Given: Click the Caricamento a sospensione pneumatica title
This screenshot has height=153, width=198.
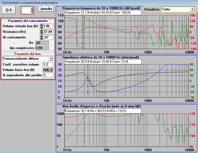Looking at the screenshot, I should coord(30,2).
